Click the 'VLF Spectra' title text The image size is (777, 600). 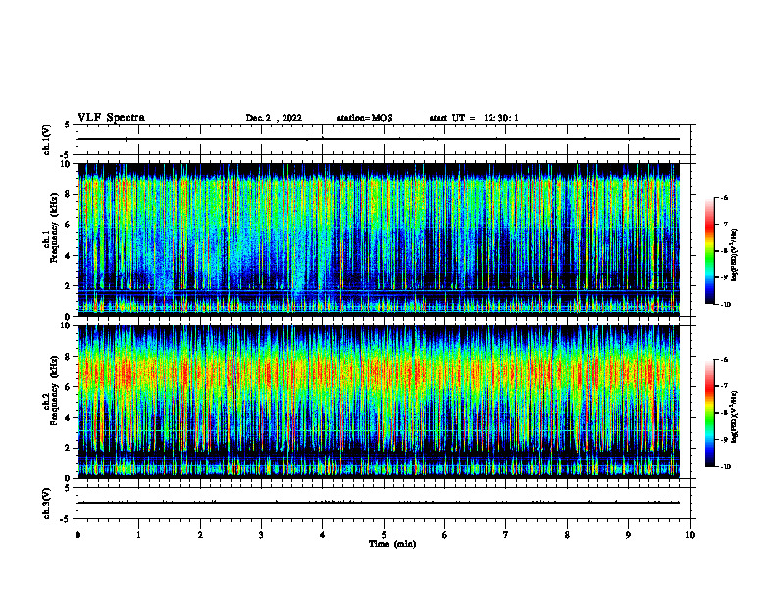111,118
